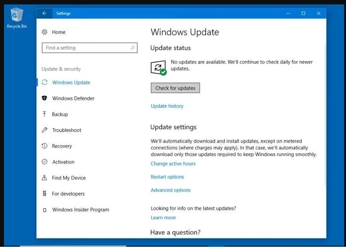The height and width of the screenshot is (249, 346).
Task: Click the Settings window vertical scrollbar
Action: point(325,116)
